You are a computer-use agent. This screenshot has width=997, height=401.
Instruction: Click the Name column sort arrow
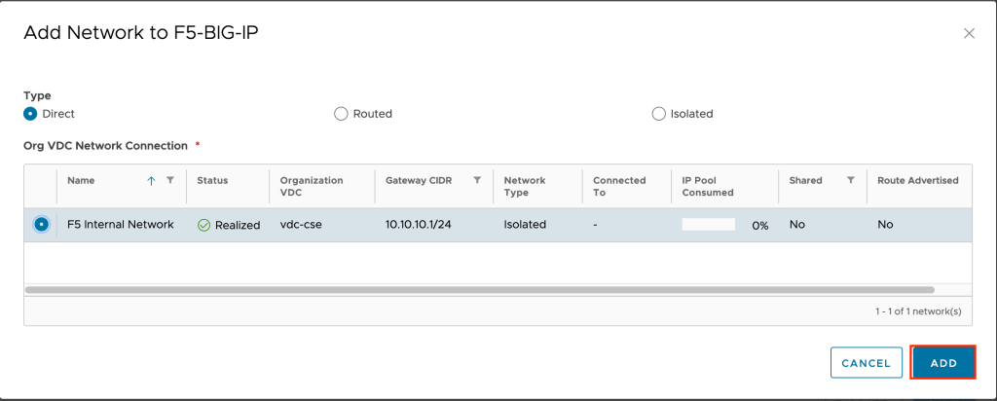pyautogui.click(x=151, y=180)
